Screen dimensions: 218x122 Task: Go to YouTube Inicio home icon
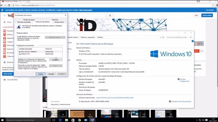[x=4, y=22]
